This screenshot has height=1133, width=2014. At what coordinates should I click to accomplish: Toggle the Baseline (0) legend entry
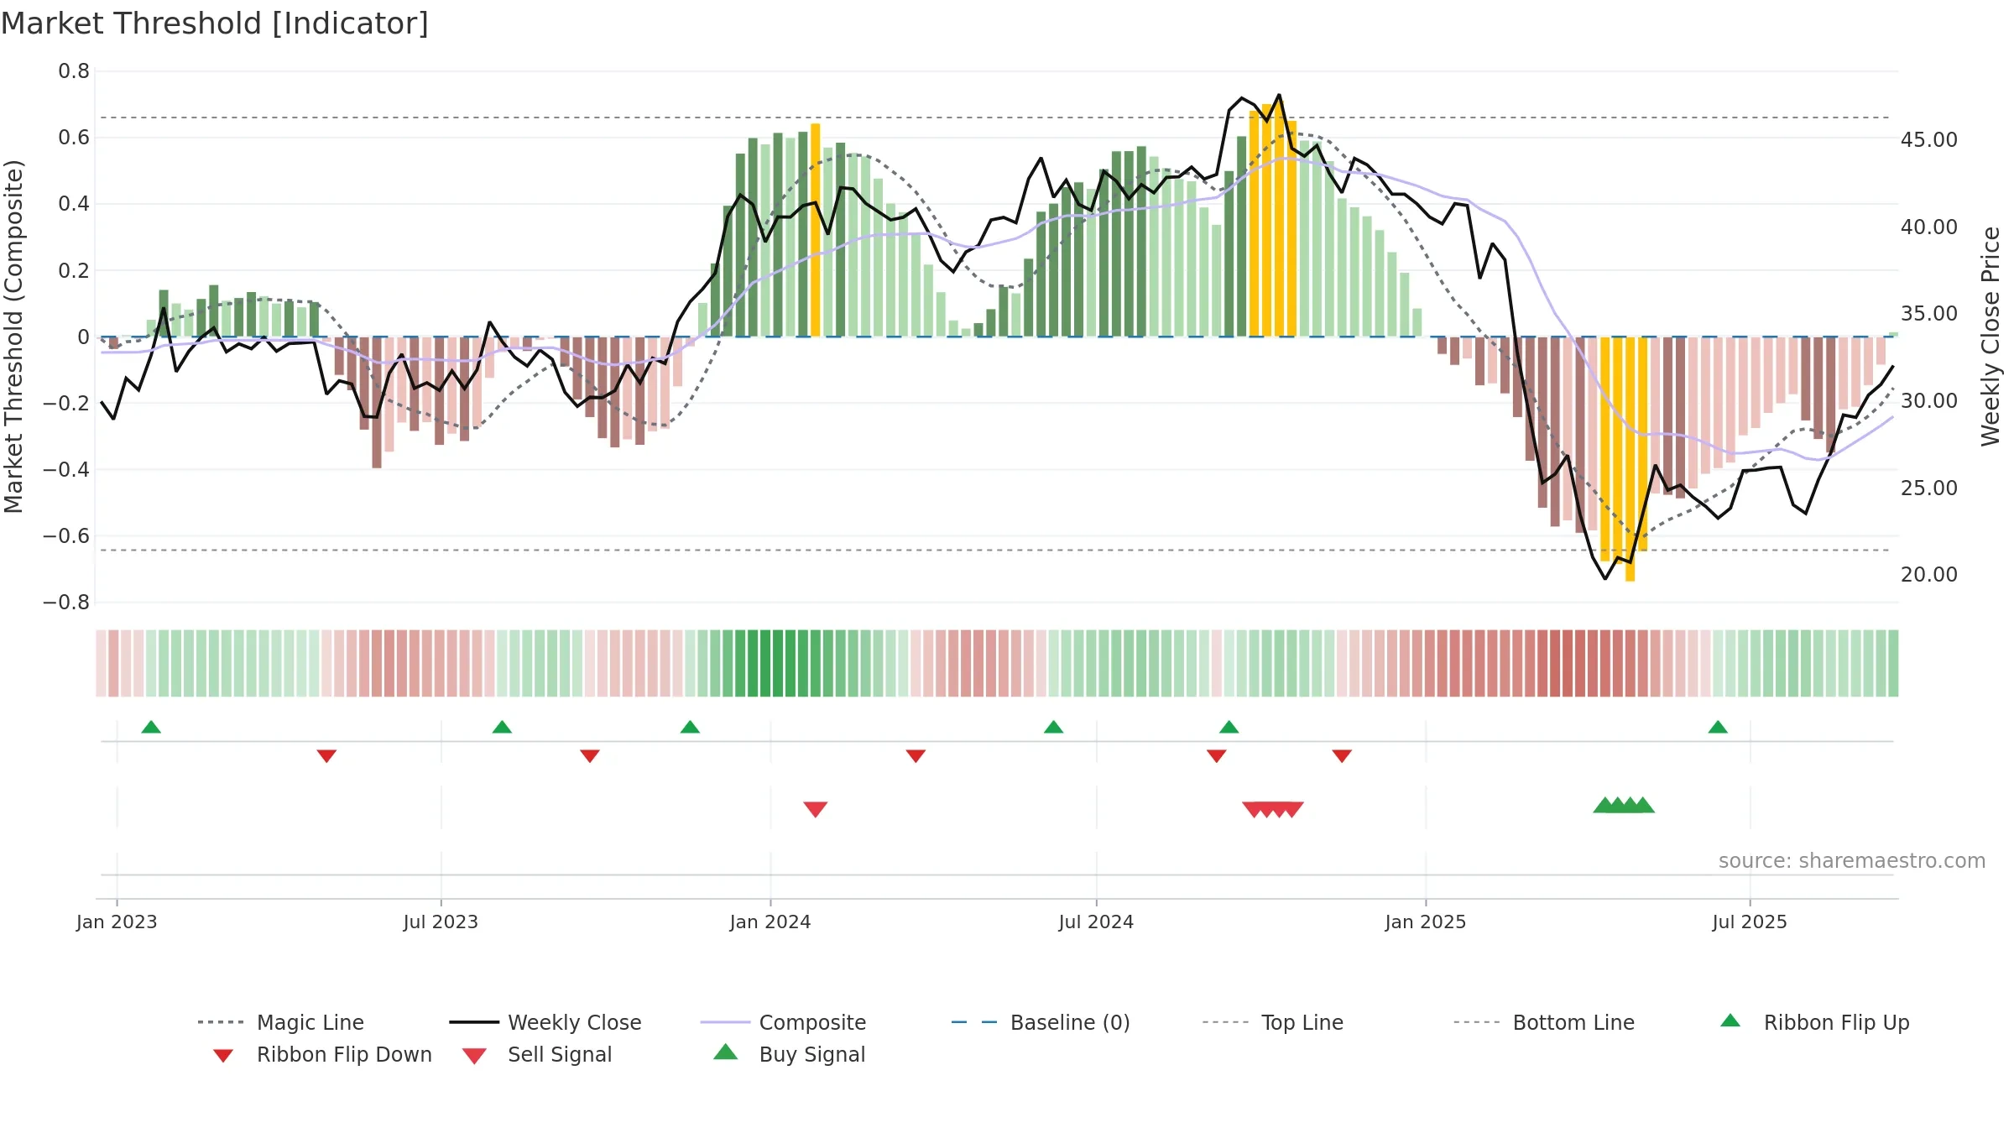[x=1041, y=1022]
